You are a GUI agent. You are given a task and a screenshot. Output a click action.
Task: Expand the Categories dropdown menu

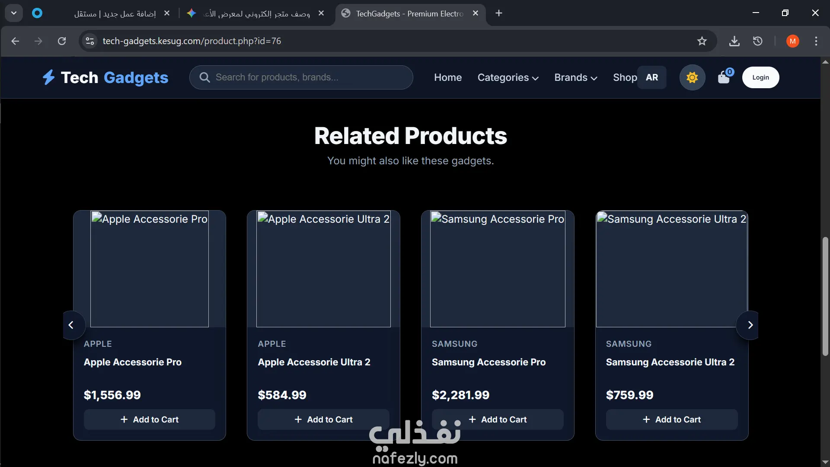click(x=508, y=77)
